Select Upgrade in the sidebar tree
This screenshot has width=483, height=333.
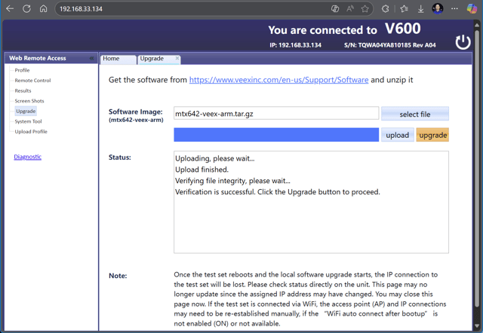coord(26,111)
